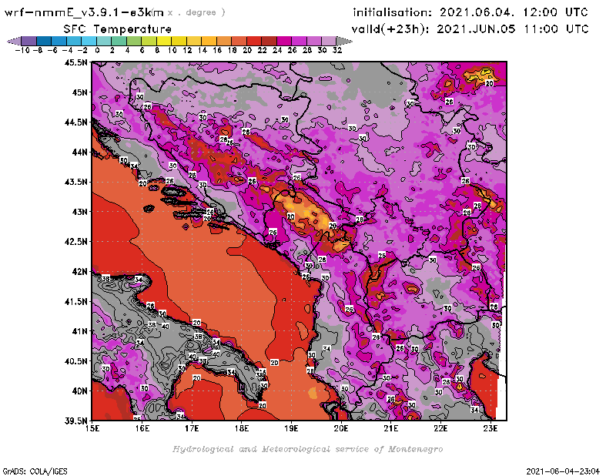The image size is (616, 476).
Task: Select the dark red 22 to 24 legend swatch
Action: coord(269,41)
